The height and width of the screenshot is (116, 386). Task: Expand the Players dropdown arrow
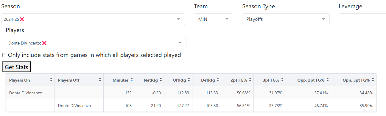pyautogui.click(x=180, y=43)
